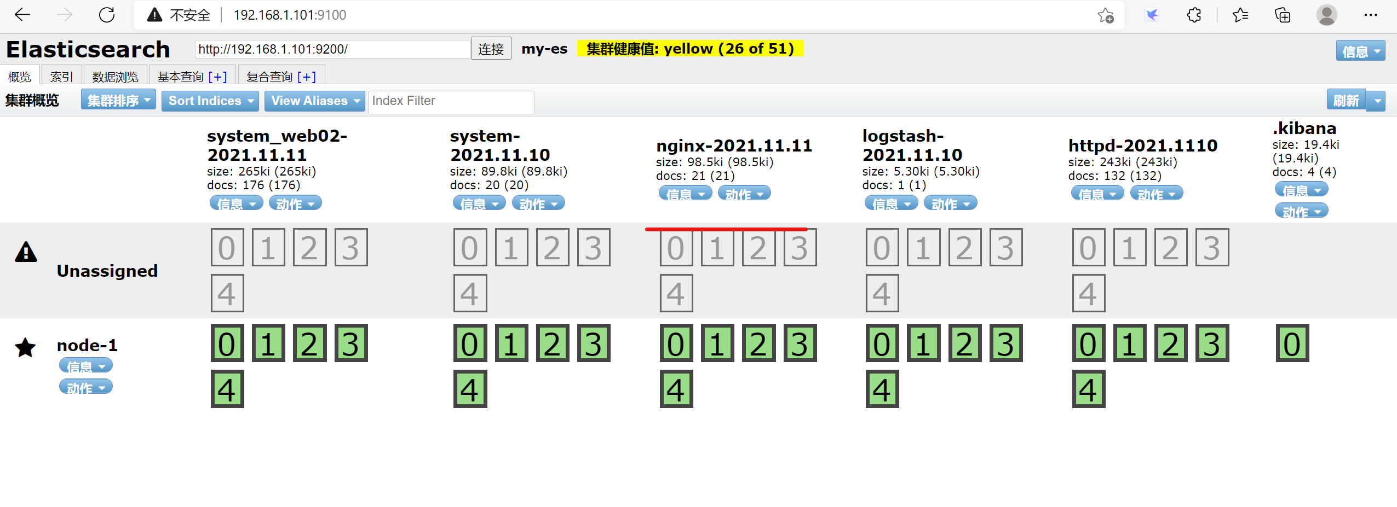Select unassigned shard 1 of logstash-2021.11.10

923,248
